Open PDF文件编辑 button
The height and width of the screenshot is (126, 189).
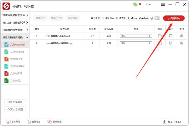[x=15, y=102]
